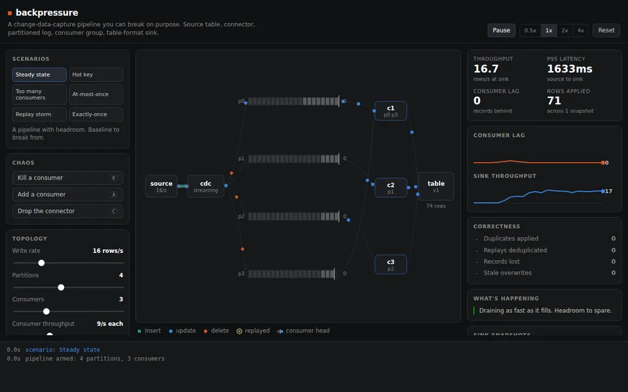Adjust the Write rate slider handle
The width and height of the screenshot is (628, 392).
41,263
